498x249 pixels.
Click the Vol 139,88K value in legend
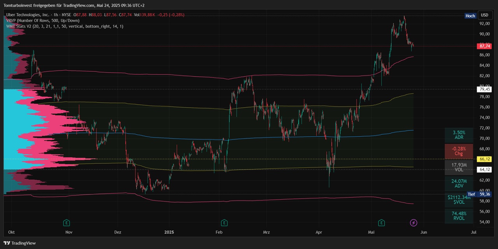145,15
